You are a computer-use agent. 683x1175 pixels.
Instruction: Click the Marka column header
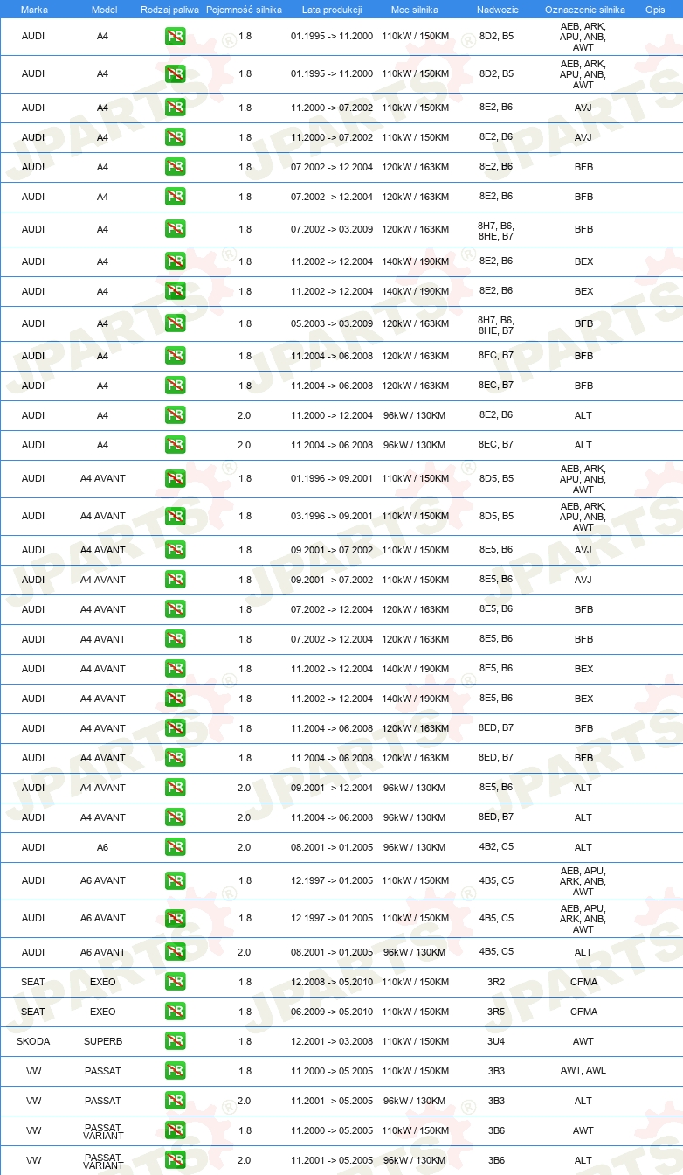coord(34,9)
